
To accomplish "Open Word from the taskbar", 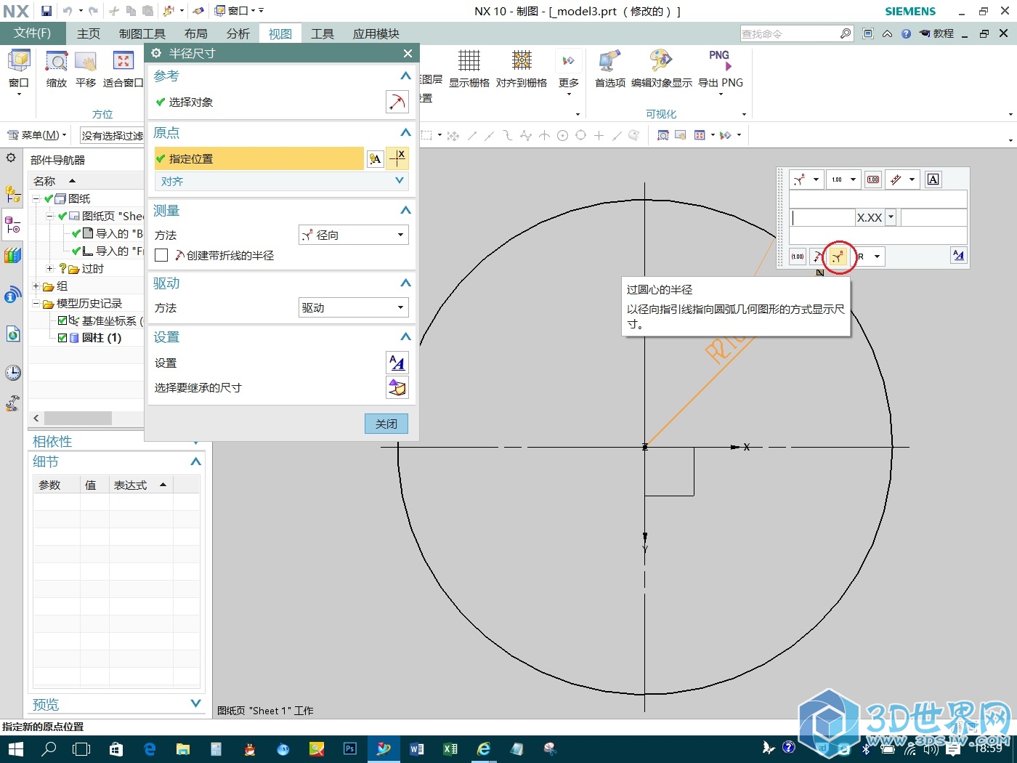I will click(416, 748).
